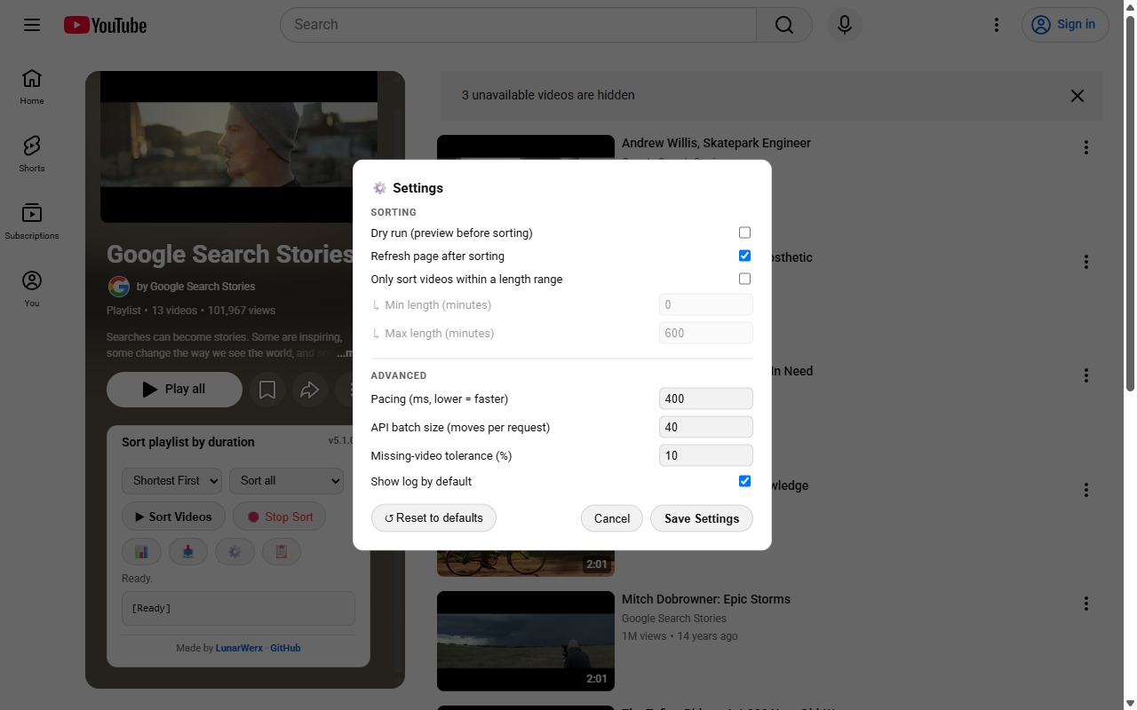
Task: Click the Sort Videos button
Action: [173, 517]
